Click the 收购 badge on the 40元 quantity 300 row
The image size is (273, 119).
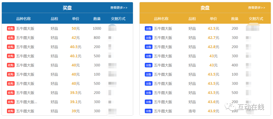pos(11,65)
